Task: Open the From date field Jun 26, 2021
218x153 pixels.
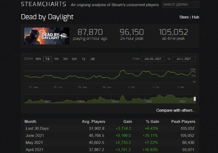Action: [x=153, y=59]
